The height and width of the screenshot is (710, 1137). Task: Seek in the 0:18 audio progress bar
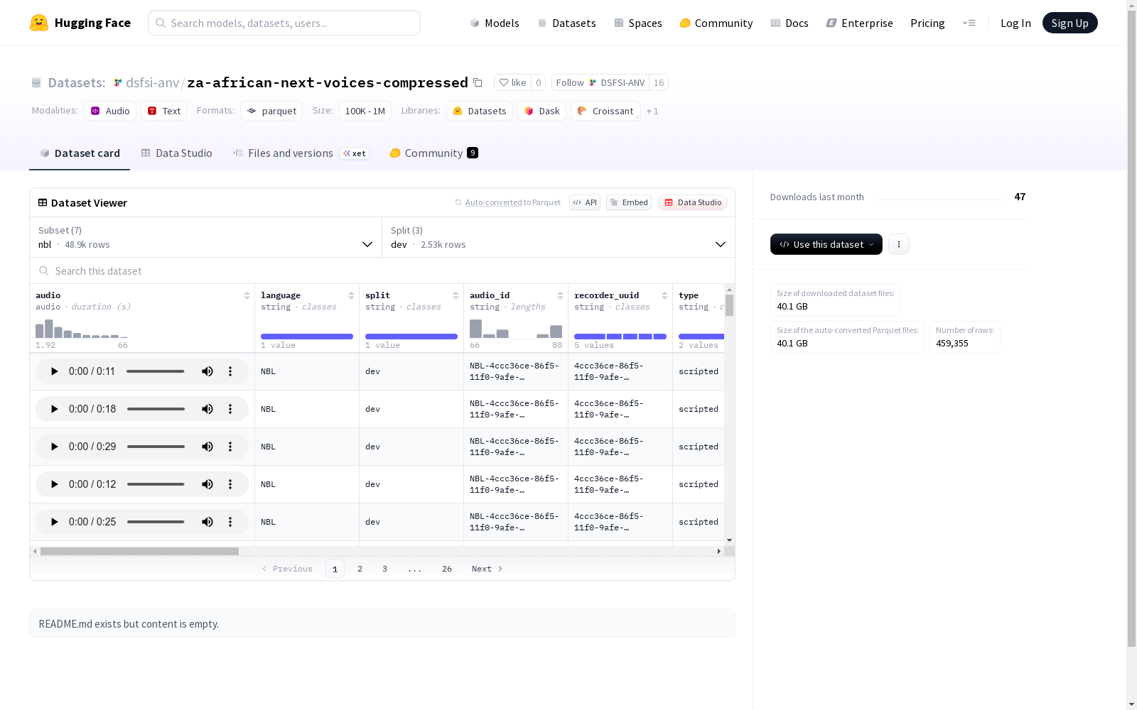(156, 409)
